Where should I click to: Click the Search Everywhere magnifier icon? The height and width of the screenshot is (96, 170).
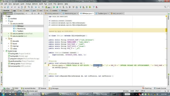[165, 7]
